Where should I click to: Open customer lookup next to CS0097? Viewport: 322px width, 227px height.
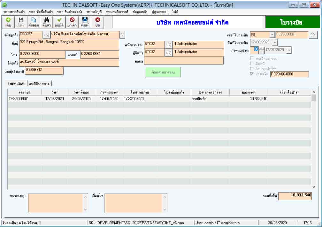click(46, 35)
